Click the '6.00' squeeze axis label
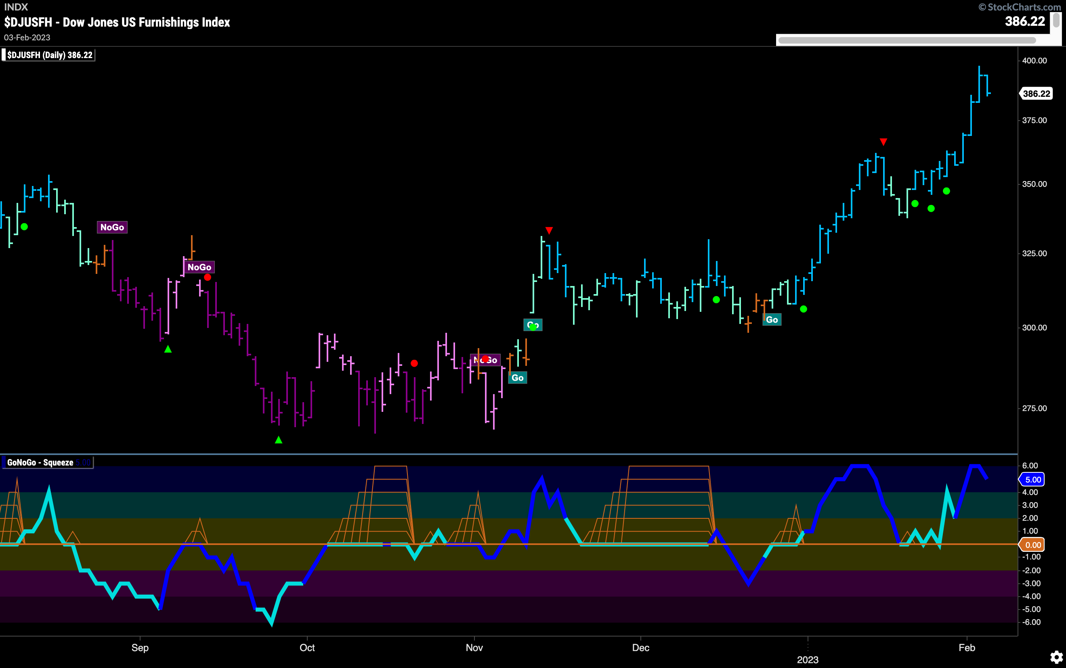The width and height of the screenshot is (1066, 668). 1030,466
